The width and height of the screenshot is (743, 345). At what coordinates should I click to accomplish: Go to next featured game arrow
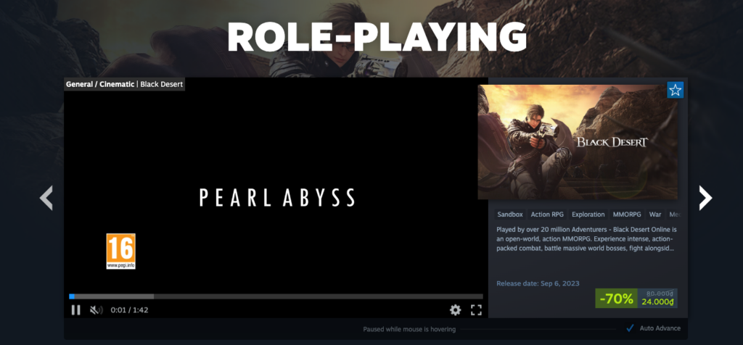pyautogui.click(x=705, y=198)
